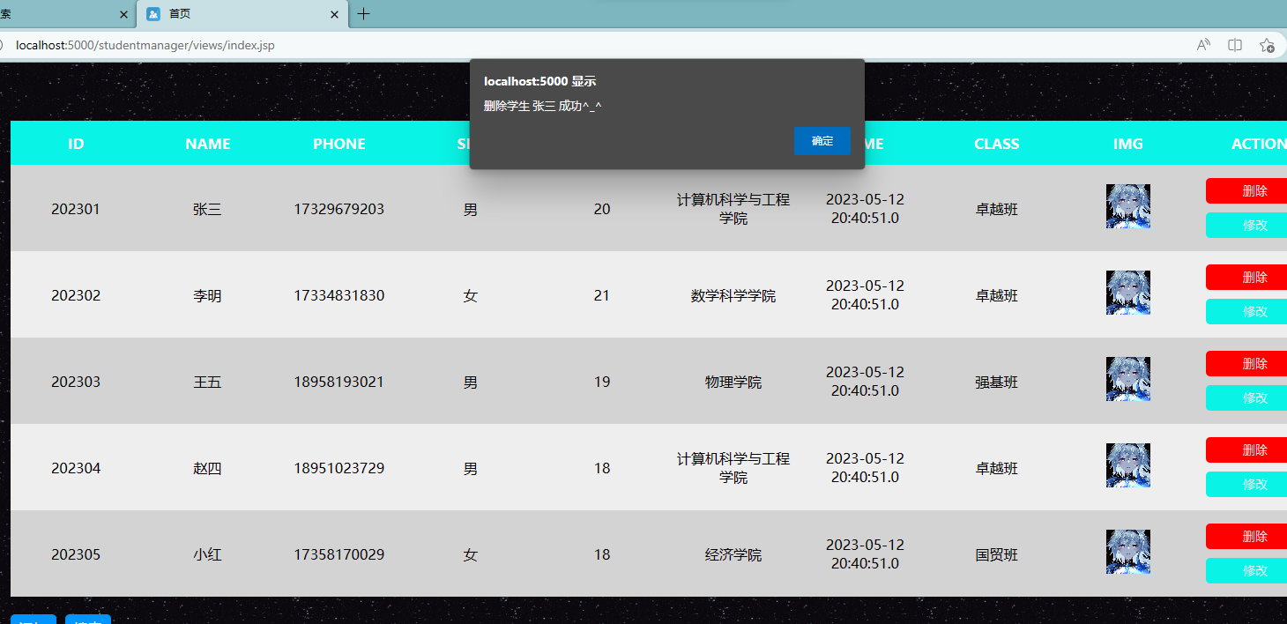Close the leftmost partially visible tab
This screenshot has width=1287, height=624.
click(123, 14)
